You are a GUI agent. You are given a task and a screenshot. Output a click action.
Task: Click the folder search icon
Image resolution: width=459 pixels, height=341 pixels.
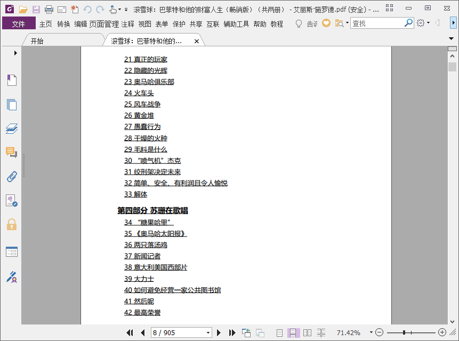(339, 23)
